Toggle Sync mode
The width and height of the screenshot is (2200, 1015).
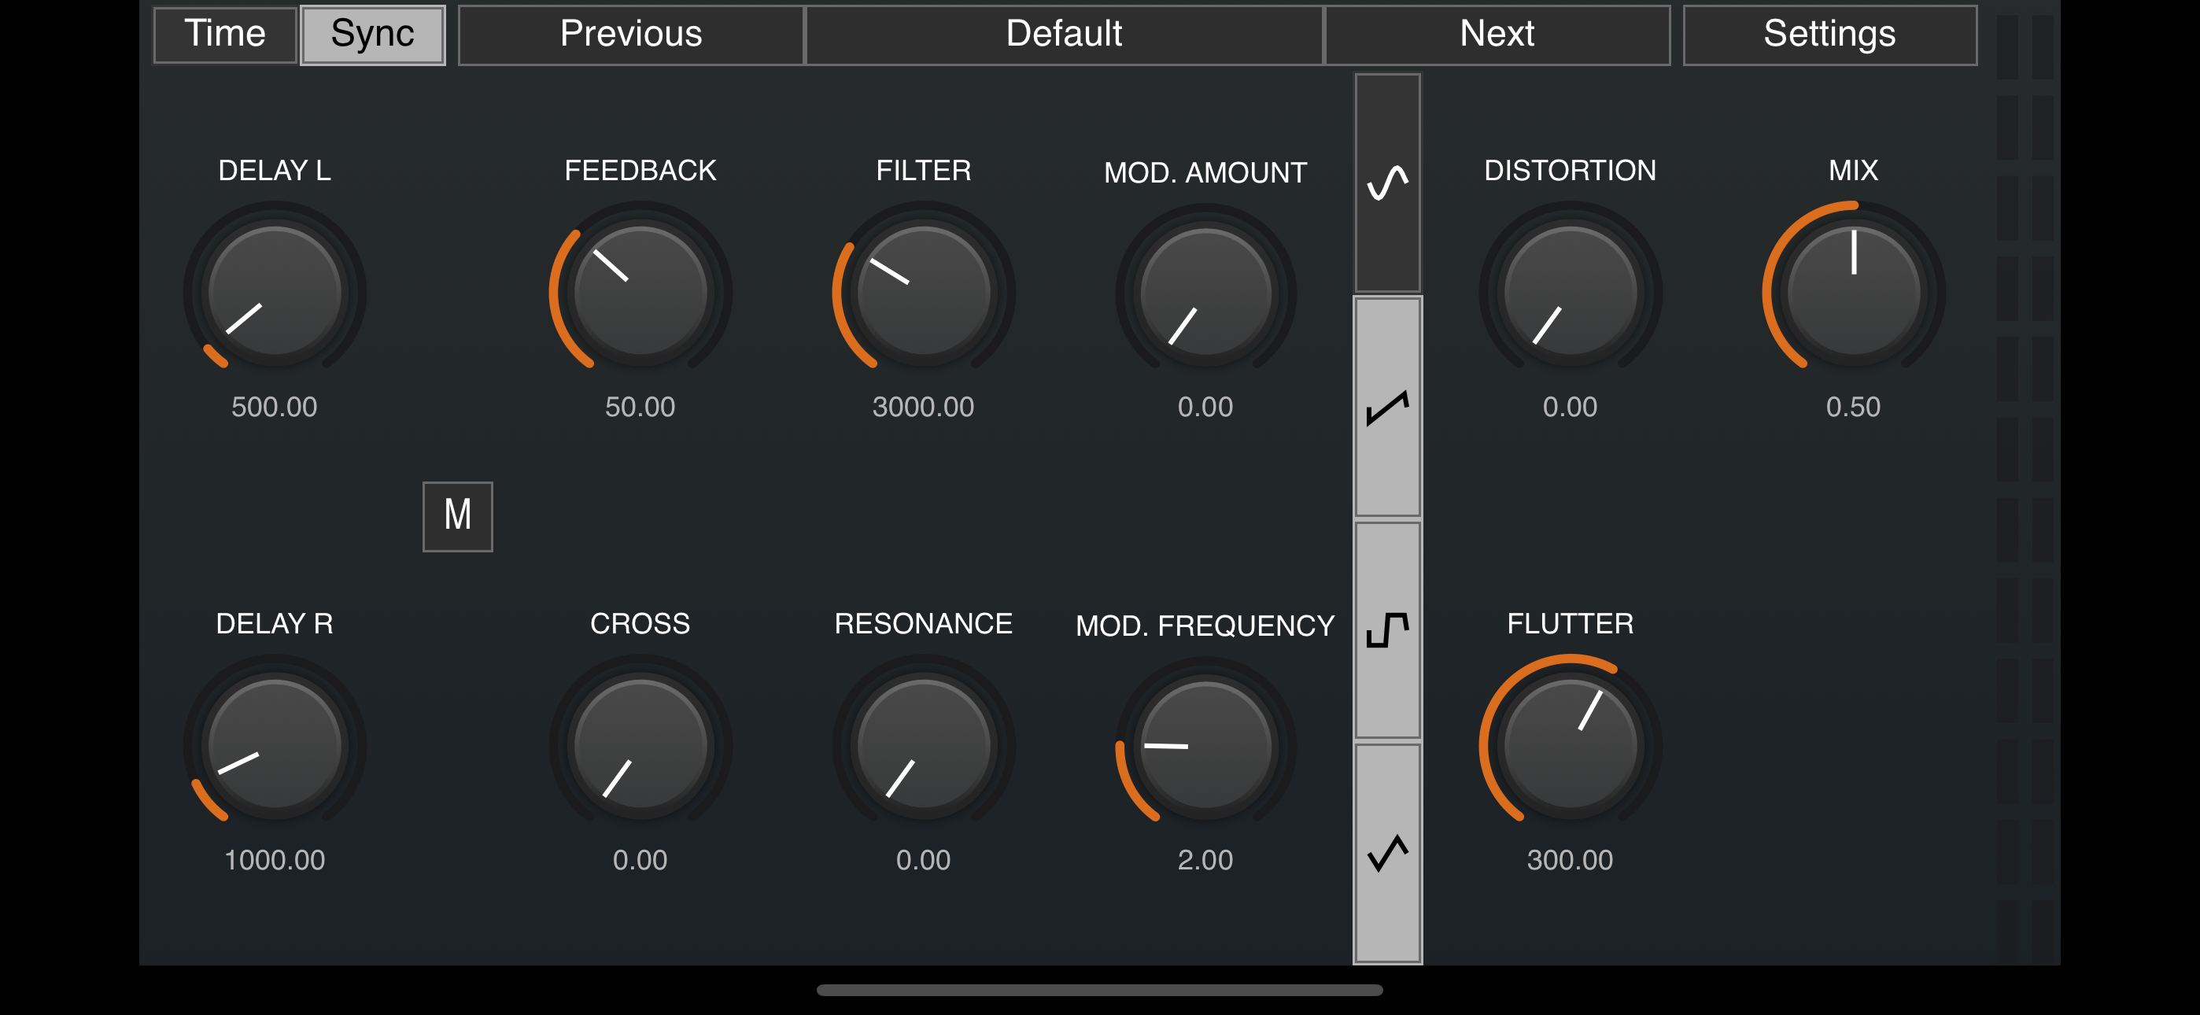(372, 34)
